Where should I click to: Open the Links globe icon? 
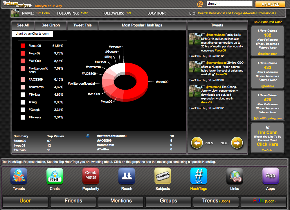click(235, 176)
